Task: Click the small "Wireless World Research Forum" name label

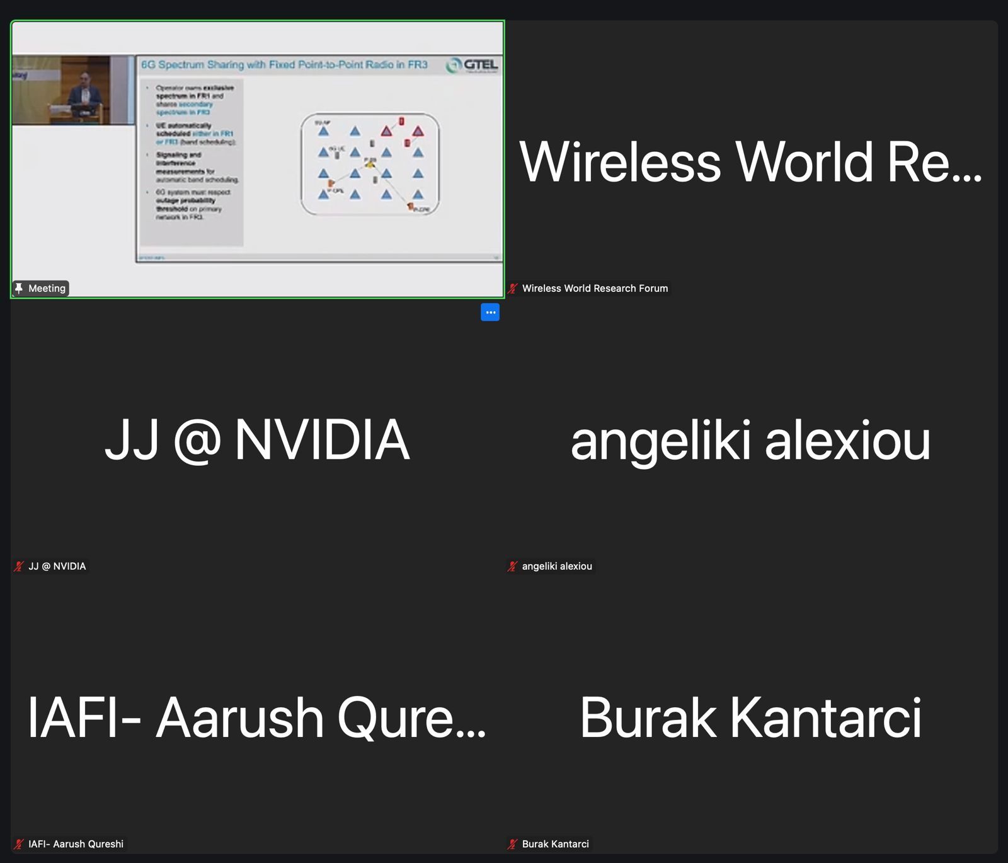Action: point(595,288)
